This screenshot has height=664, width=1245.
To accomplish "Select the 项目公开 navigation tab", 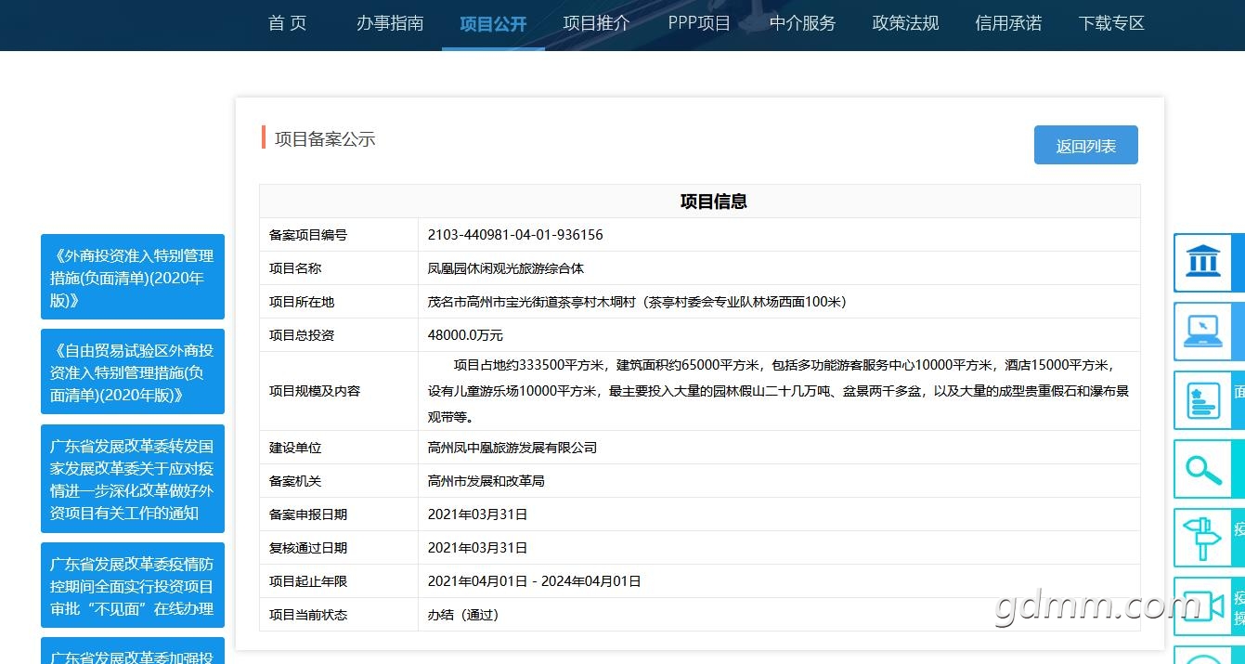I will pyautogui.click(x=493, y=24).
